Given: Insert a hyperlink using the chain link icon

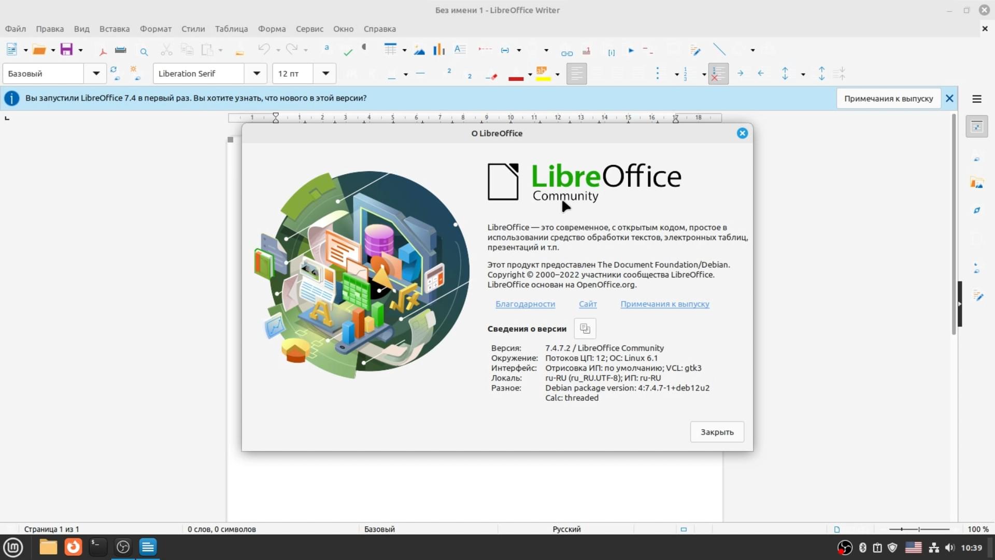Looking at the screenshot, I should pyautogui.click(x=567, y=53).
